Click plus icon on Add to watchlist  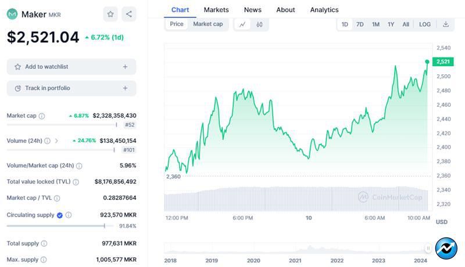click(x=125, y=67)
